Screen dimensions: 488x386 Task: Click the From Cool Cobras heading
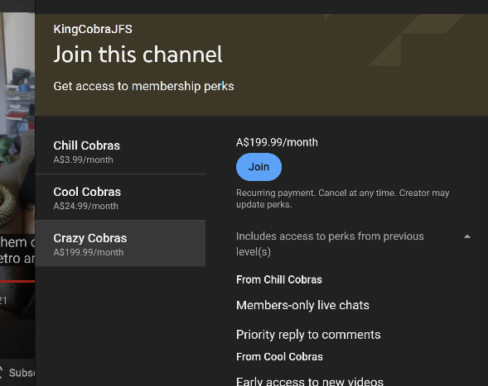pos(279,357)
